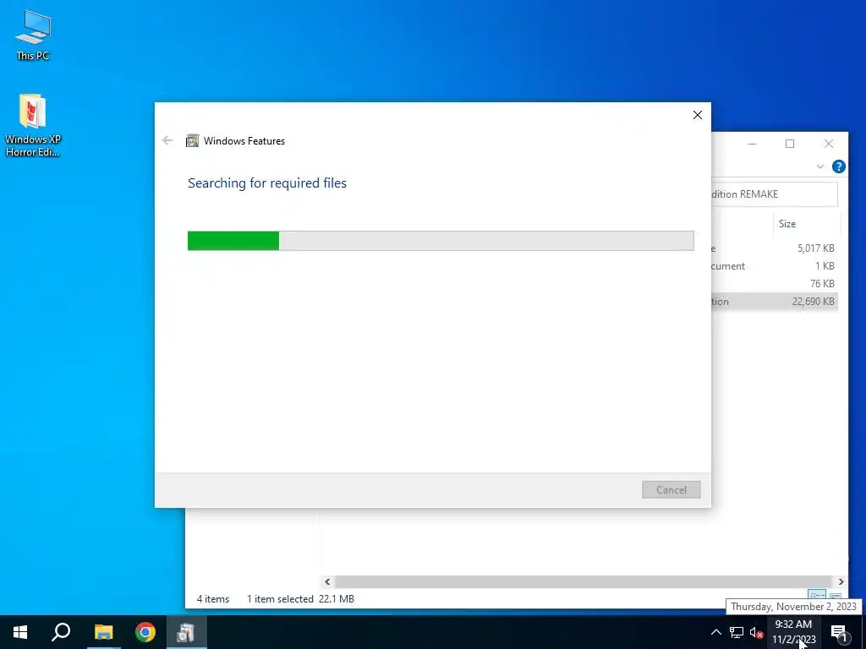The width and height of the screenshot is (866, 649).
Task: Open This PC desktop icon
Action: point(33,35)
